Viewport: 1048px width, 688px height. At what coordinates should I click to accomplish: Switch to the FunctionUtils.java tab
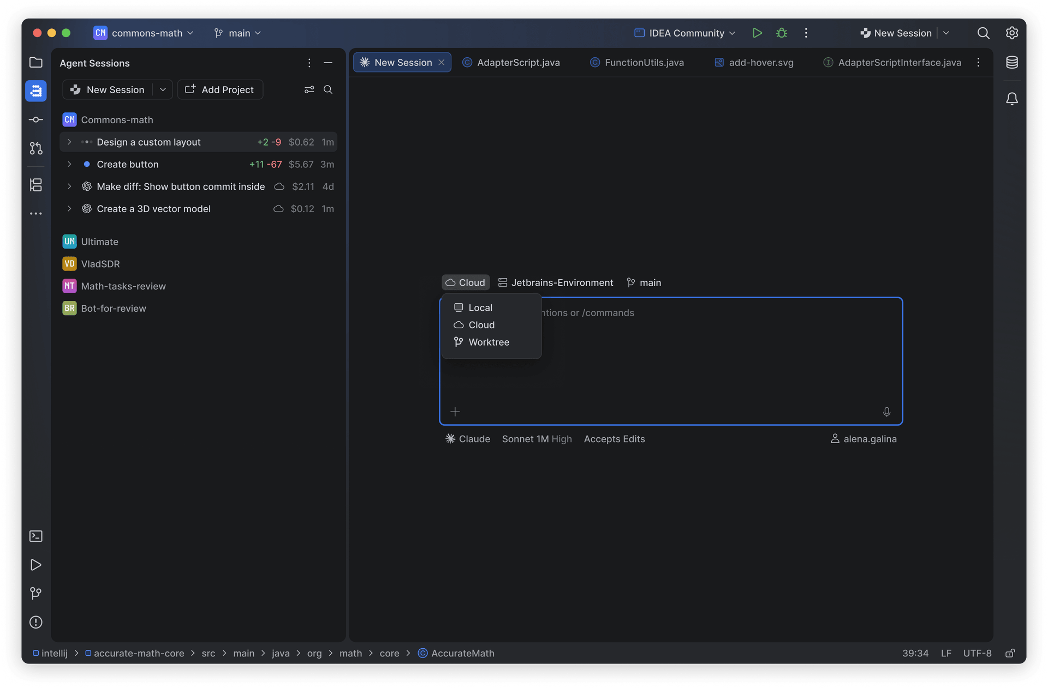pos(637,62)
